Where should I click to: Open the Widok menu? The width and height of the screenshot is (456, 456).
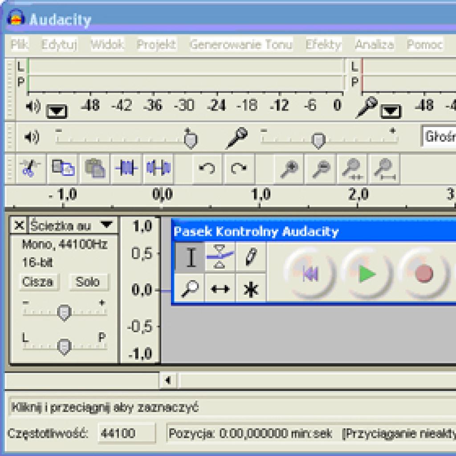tap(107, 45)
